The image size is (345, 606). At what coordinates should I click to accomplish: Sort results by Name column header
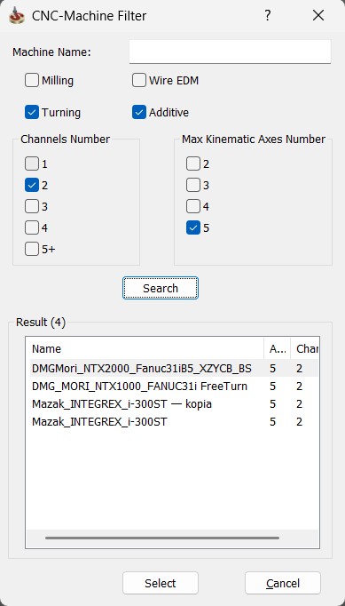145,348
